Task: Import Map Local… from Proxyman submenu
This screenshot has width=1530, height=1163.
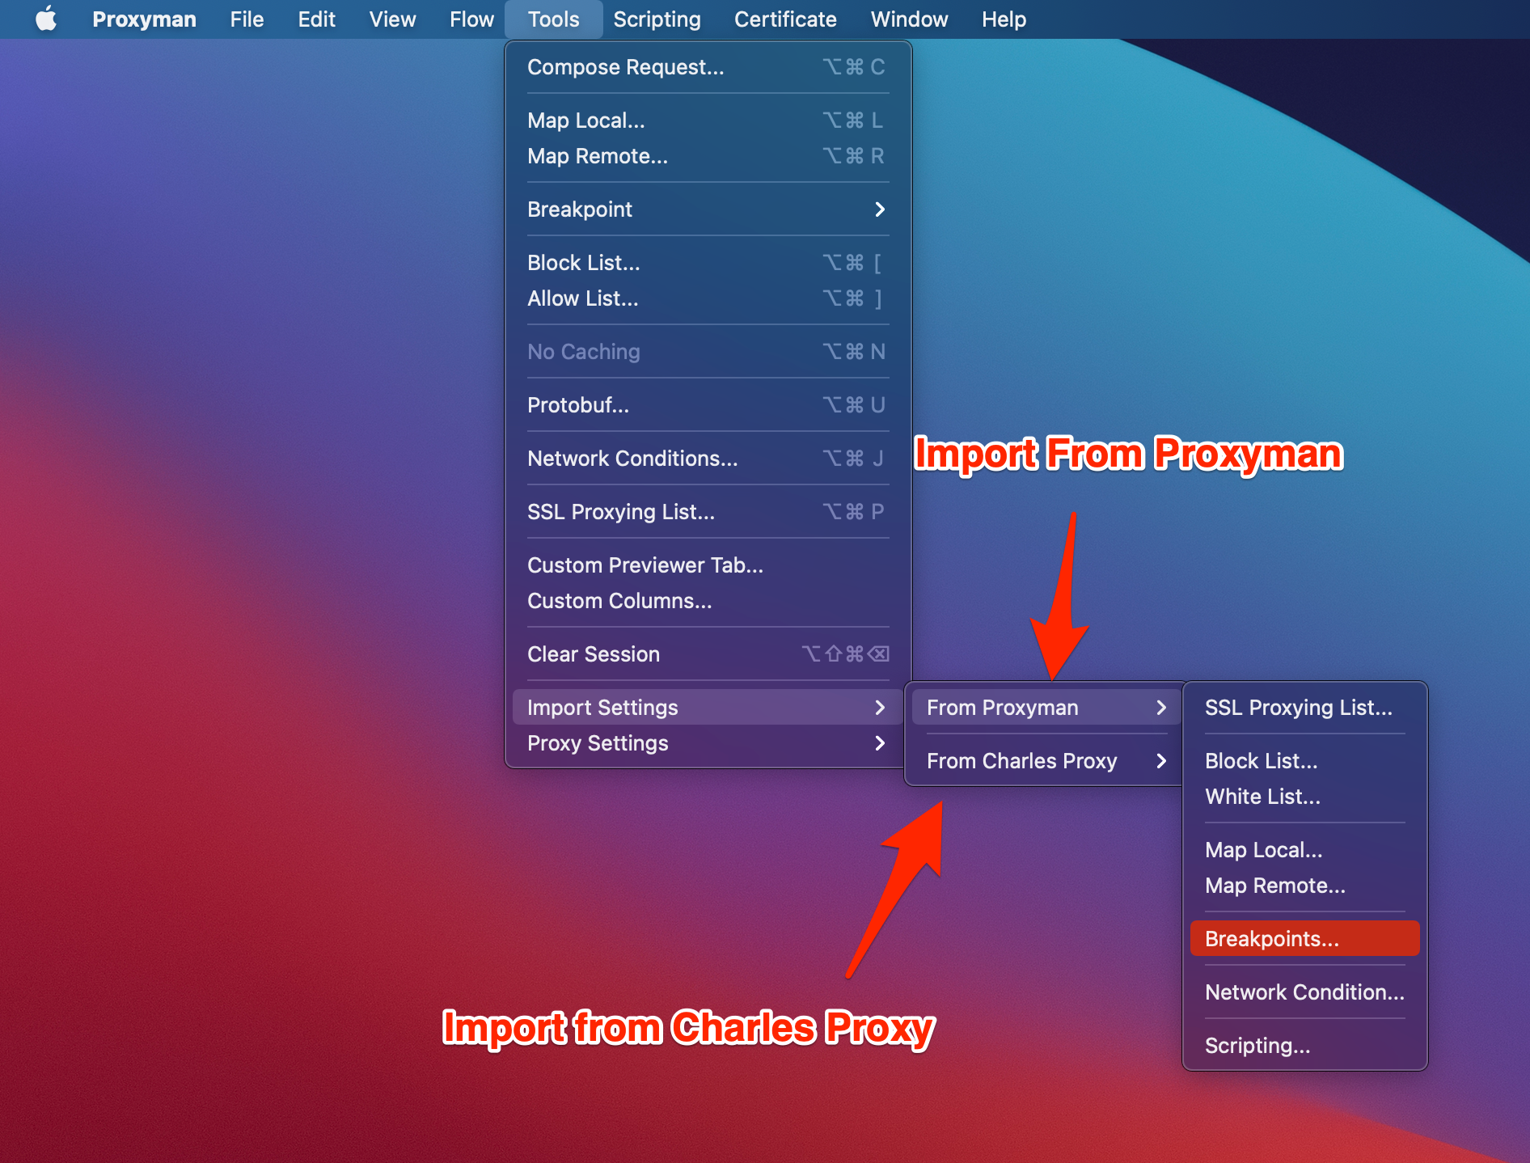Action: click(1304, 850)
